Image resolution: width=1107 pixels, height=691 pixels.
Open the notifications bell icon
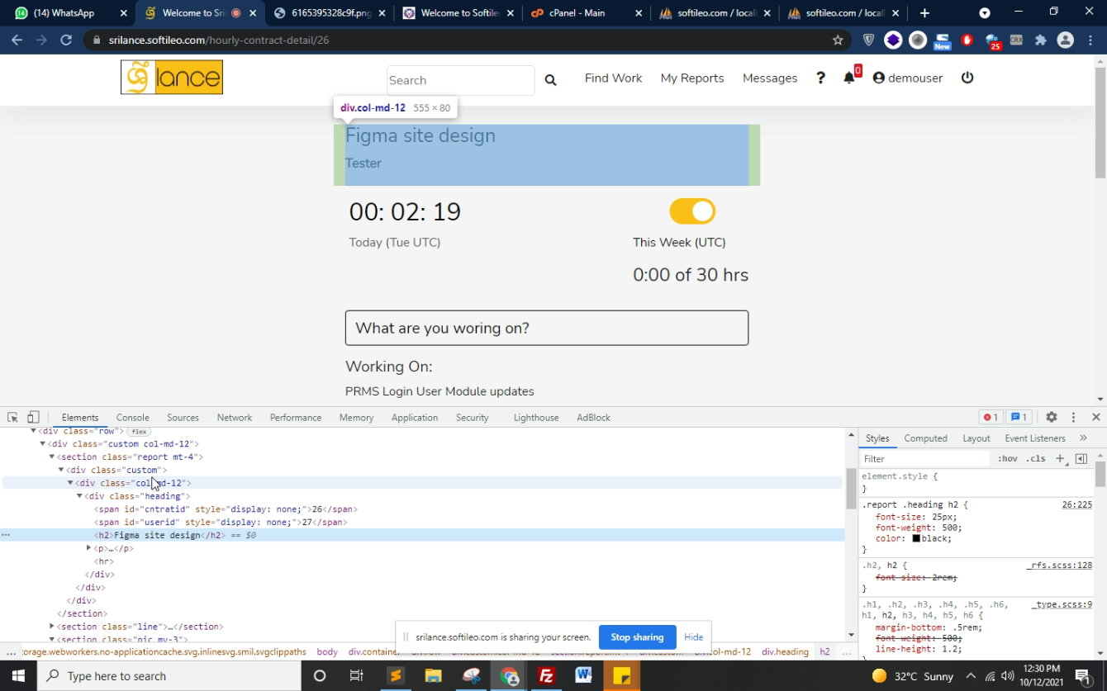[848, 78]
